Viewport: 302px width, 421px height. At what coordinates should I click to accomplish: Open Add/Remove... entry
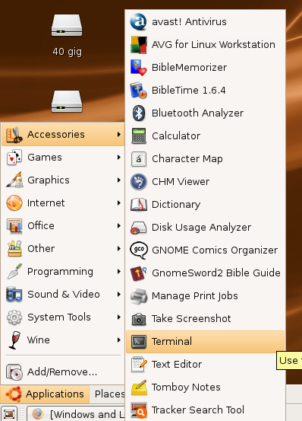pyautogui.click(x=63, y=372)
